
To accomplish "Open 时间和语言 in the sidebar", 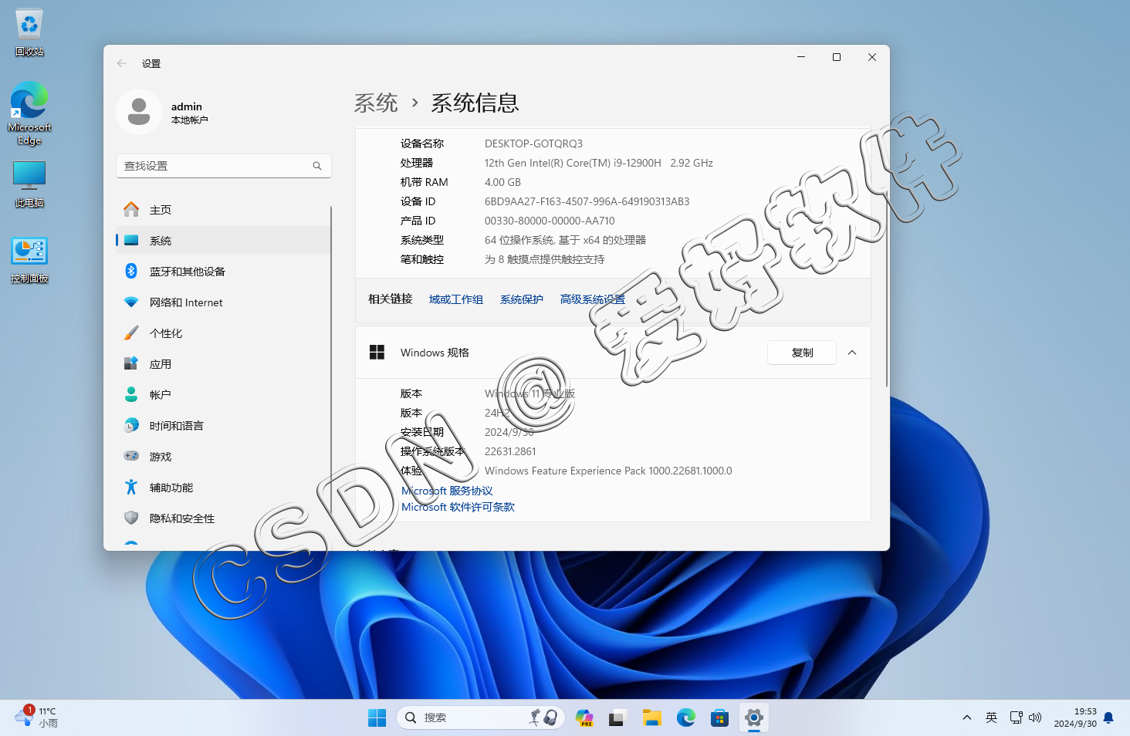I will coord(223,425).
